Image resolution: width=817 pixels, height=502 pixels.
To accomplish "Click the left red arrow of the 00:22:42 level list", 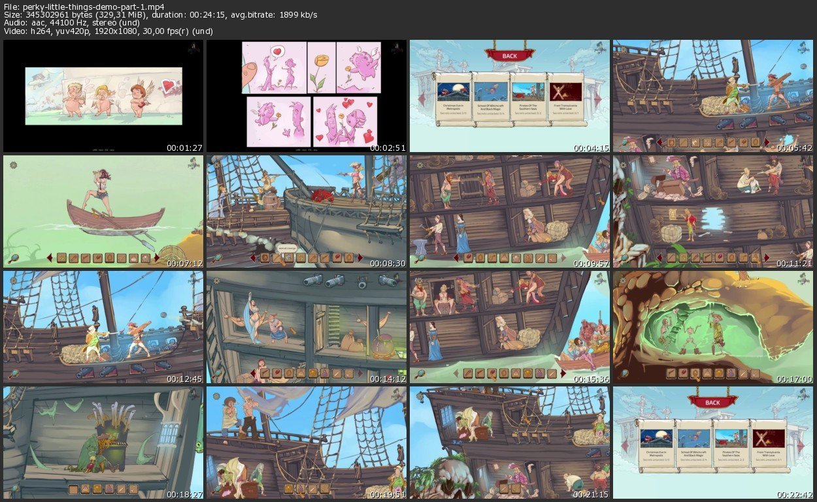I will tap(625, 445).
